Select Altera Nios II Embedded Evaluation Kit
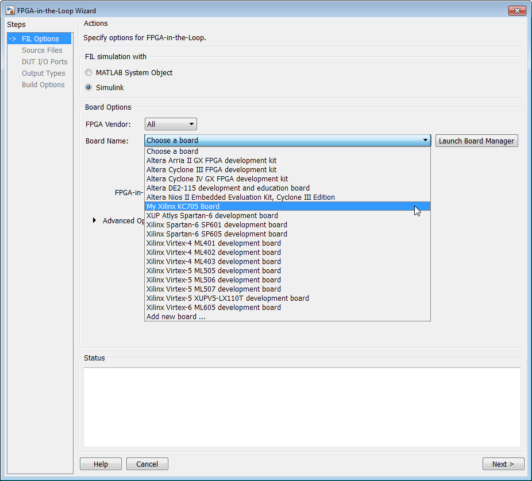The image size is (532, 481). pyautogui.click(x=287, y=197)
